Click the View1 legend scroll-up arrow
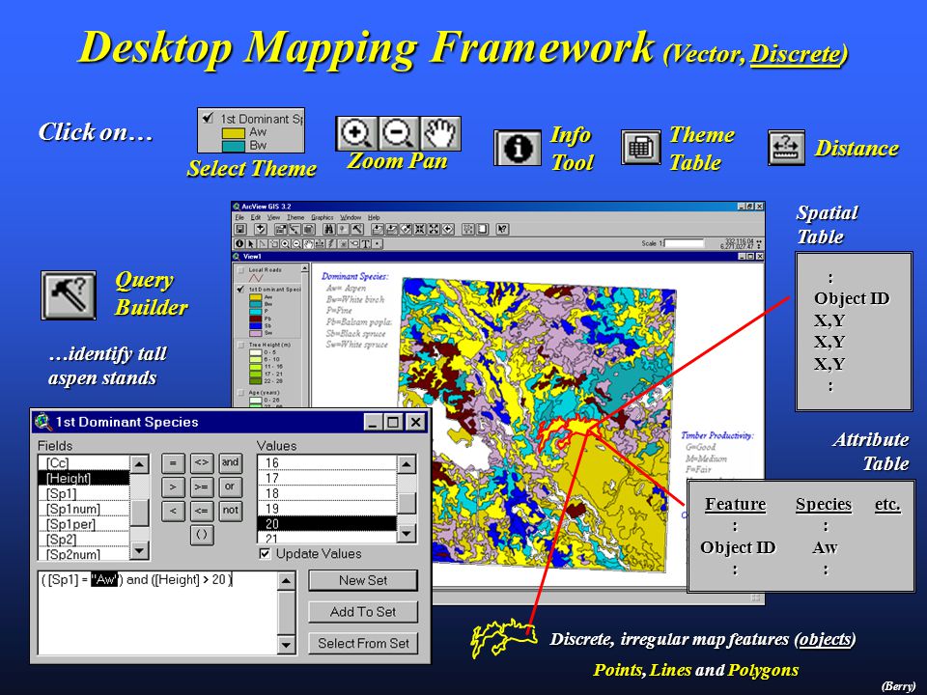 [304, 267]
